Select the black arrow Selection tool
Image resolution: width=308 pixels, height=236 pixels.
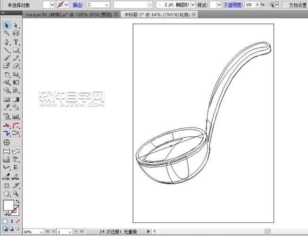pyautogui.click(x=7, y=25)
